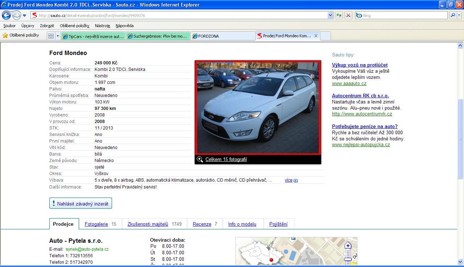Click the red Stop loading icon

point(348,15)
